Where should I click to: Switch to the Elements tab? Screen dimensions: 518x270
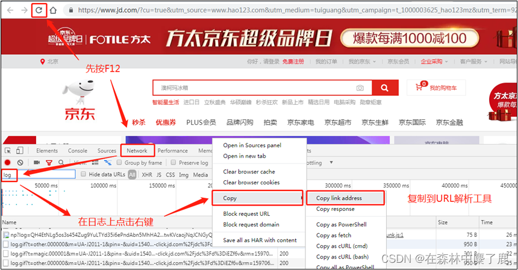coord(47,151)
